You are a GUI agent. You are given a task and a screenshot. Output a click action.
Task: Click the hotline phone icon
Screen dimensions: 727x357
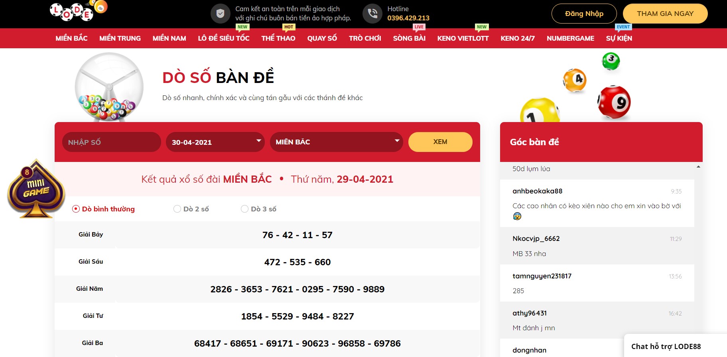[x=372, y=14]
